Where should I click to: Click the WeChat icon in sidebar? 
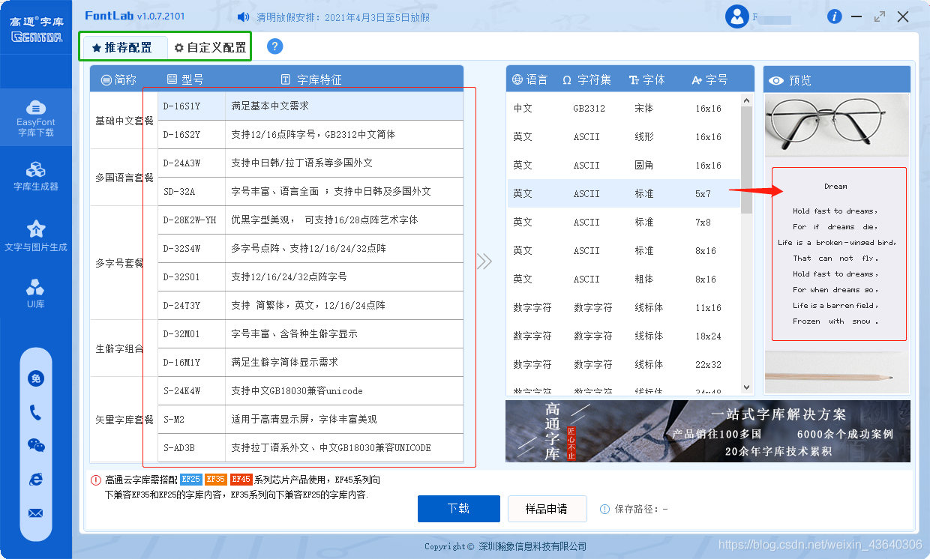36,446
